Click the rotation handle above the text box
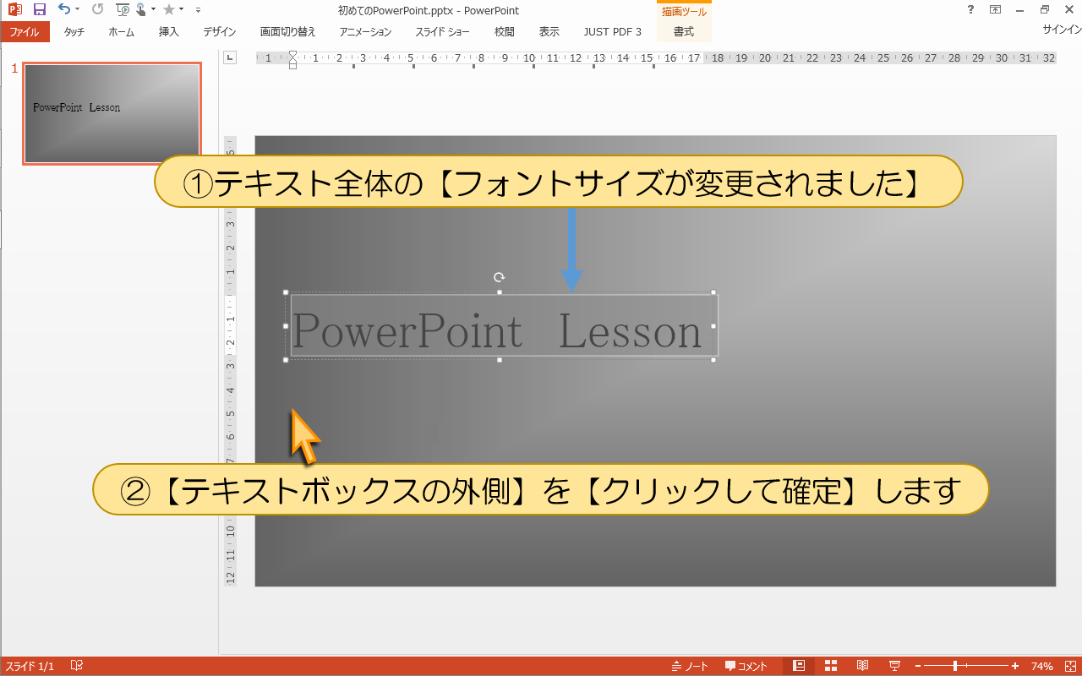Screen dimensions: 1082x676 [x=500, y=276]
